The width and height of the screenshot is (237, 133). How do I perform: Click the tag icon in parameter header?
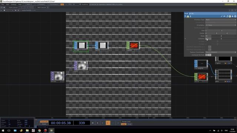point(224,16)
